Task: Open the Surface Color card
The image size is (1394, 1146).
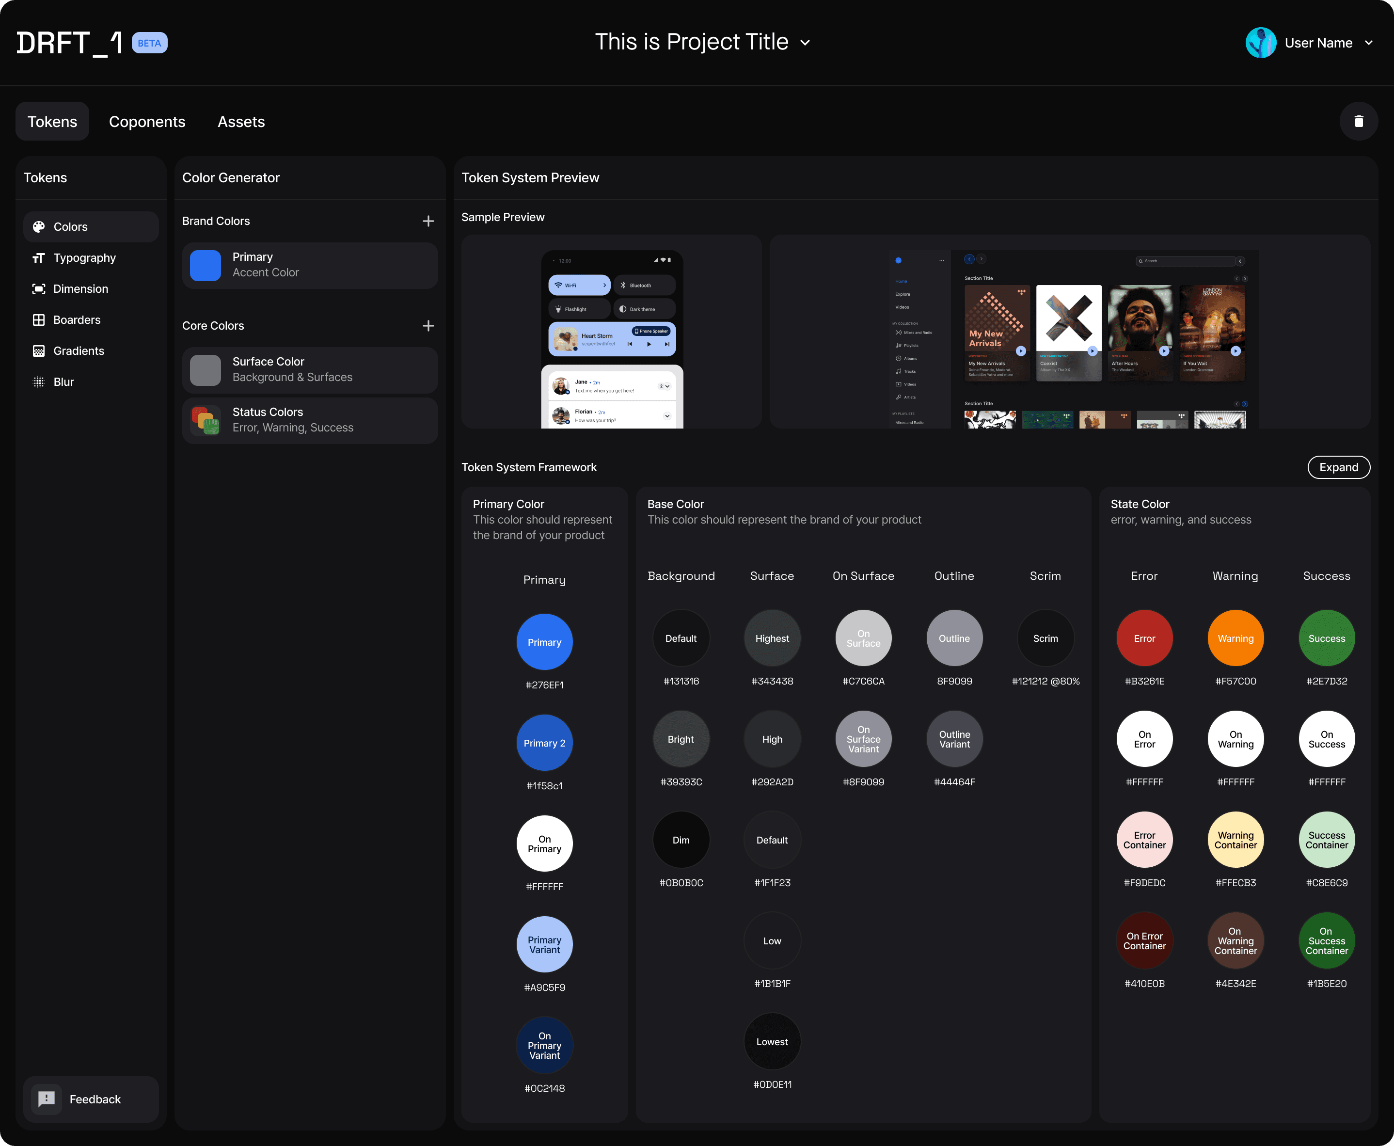Action: pos(310,370)
